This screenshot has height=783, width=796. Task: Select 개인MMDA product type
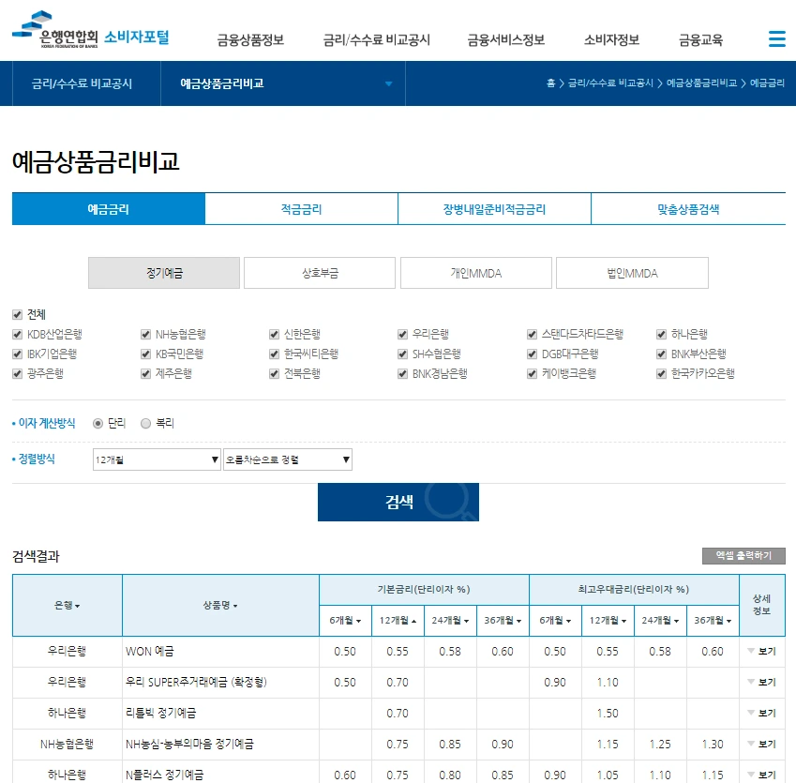[x=476, y=273]
